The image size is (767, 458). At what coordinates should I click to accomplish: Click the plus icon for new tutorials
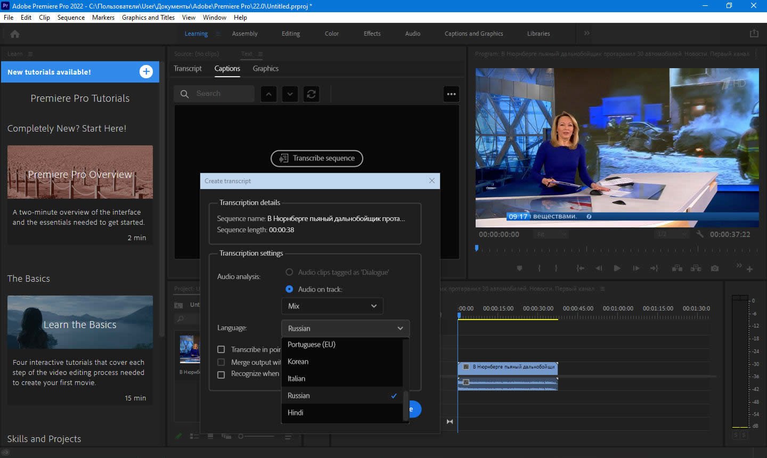click(146, 72)
